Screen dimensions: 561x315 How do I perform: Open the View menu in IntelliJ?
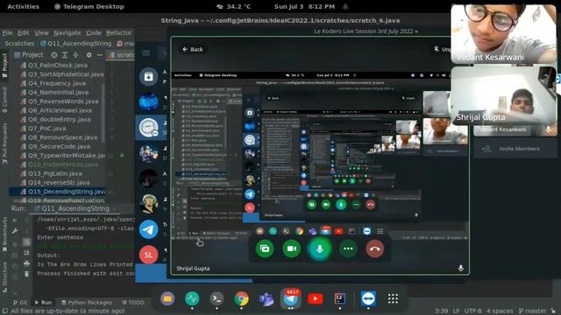41,33
